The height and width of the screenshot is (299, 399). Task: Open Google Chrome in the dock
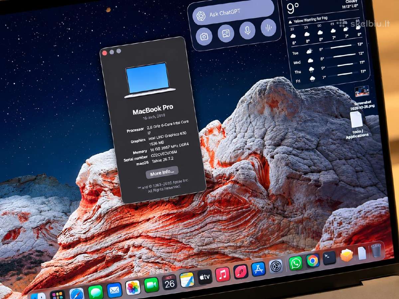(313, 260)
